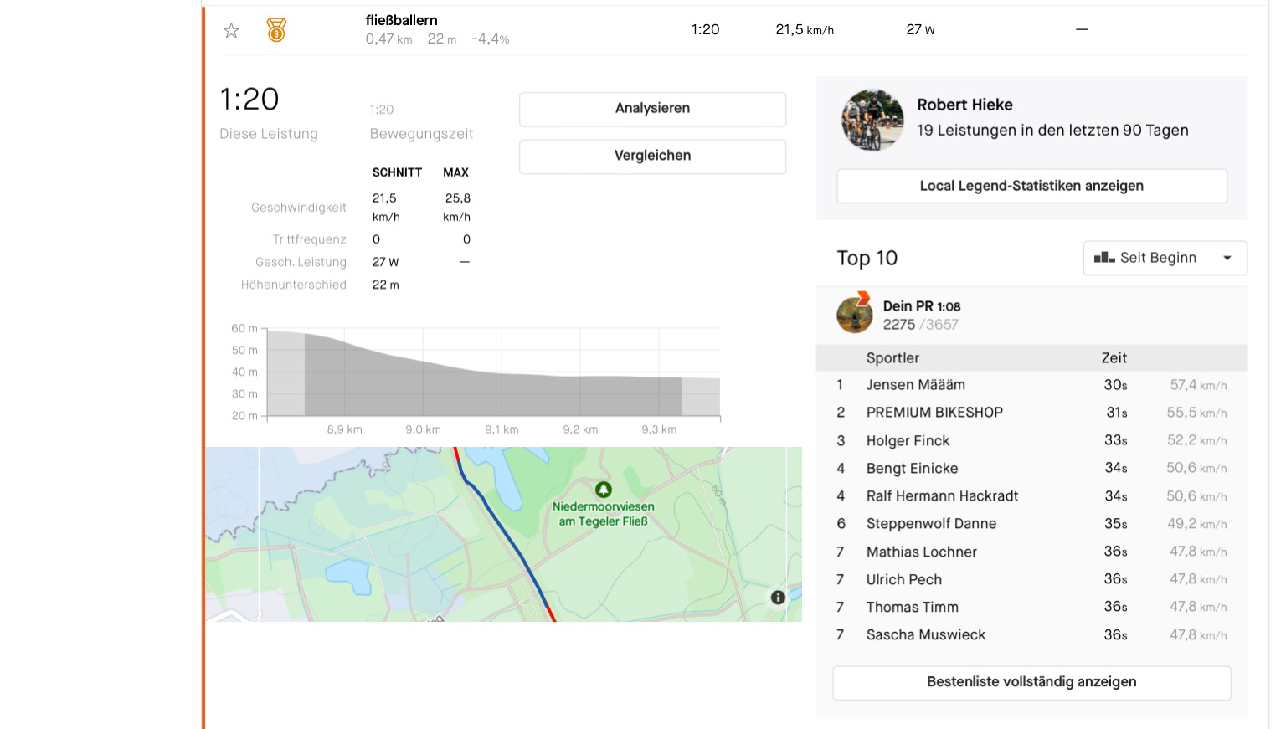This screenshot has width=1286, height=729.
Task: Open Robert Hieke's profile picture
Action: click(872, 120)
